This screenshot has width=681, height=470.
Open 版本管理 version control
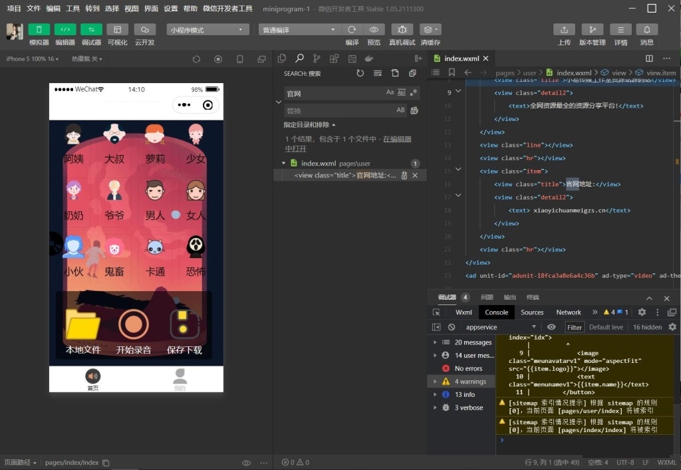592,30
